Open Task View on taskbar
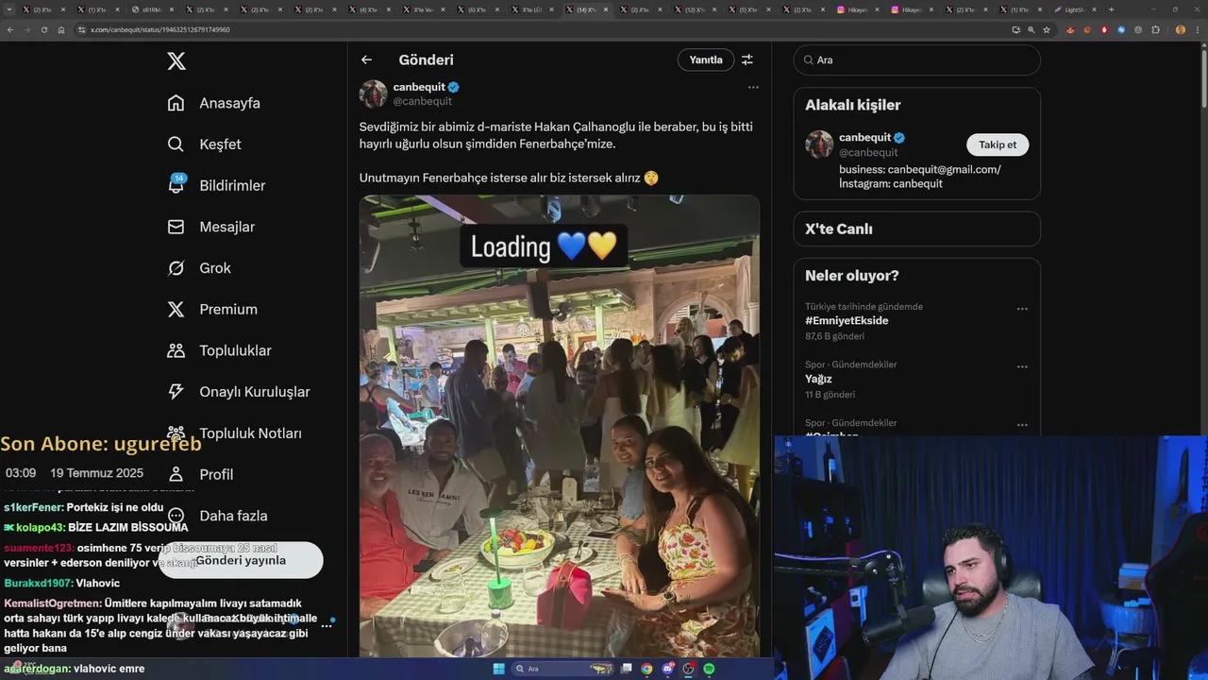1208x680 pixels. [x=627, y=669]
